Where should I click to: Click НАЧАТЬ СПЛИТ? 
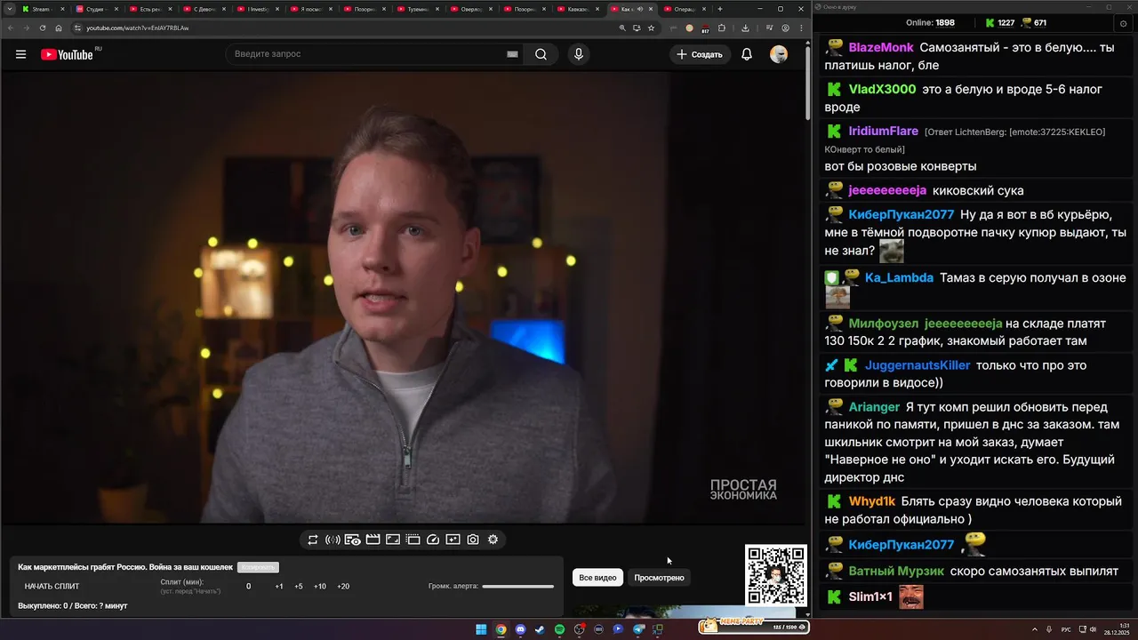tap(52, 587)
